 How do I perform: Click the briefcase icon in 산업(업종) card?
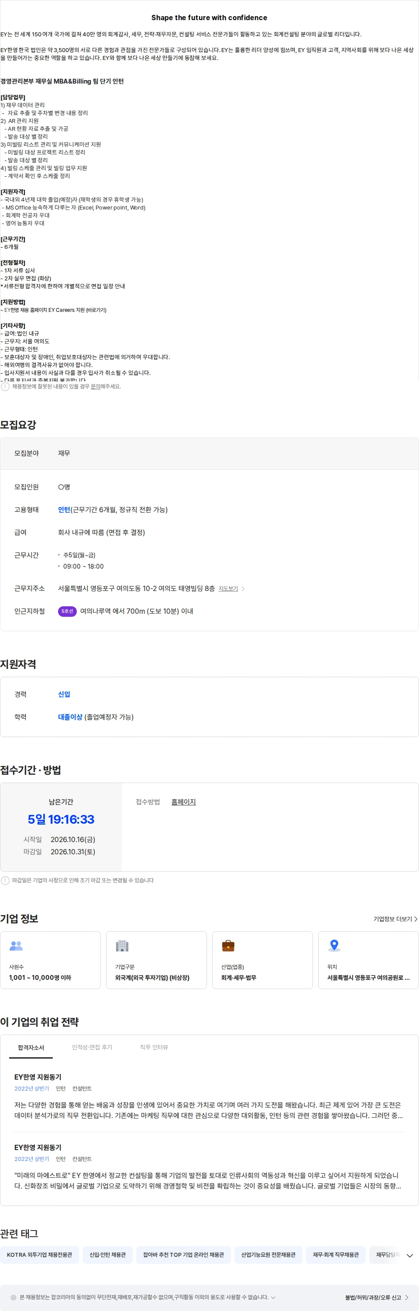[229, 946]
